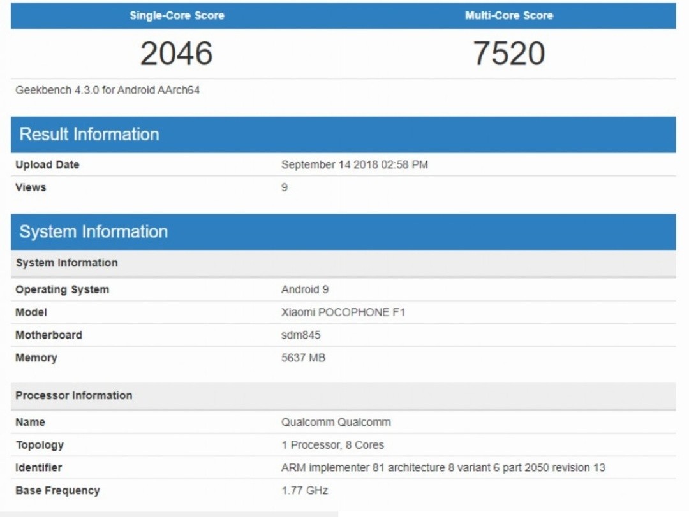Click the Name label under Processor Information
This screenshot has height=517, width=689.
click(30, 422)
